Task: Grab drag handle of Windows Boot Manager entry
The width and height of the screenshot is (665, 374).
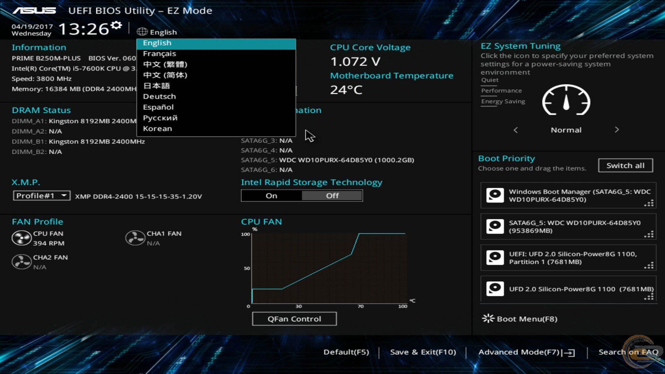Action: [649, 203]
